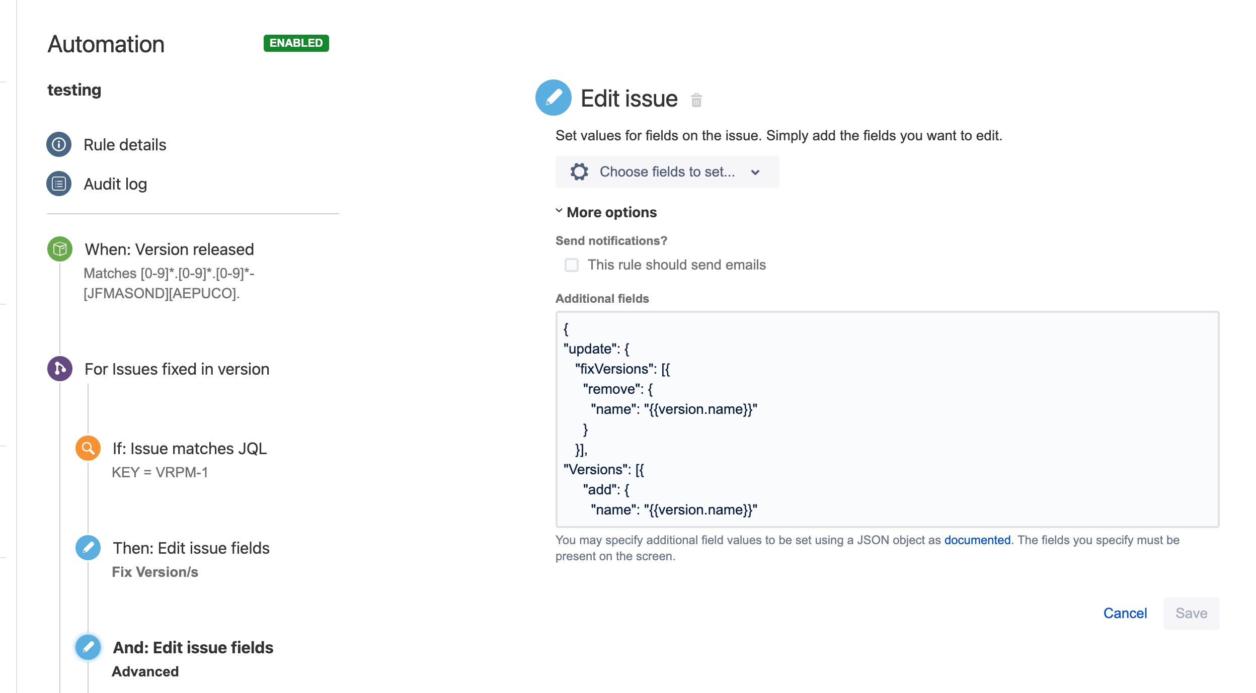The image size is (1256, 693).
Task: Open the Audit log
Action: click(115, 183)
